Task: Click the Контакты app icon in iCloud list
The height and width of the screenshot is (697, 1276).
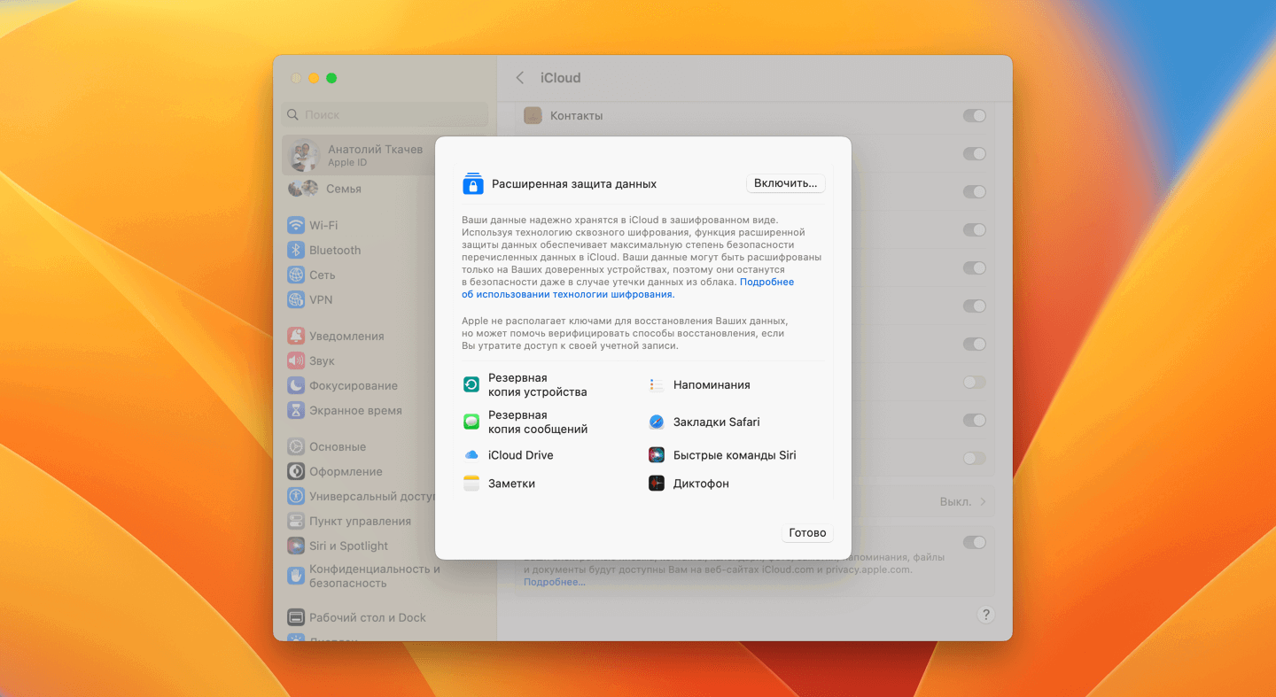Action: 533,116
